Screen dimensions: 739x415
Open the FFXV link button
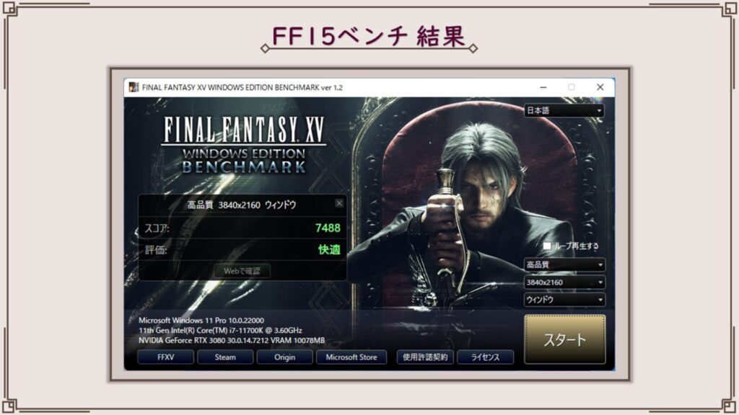[165, 357]
